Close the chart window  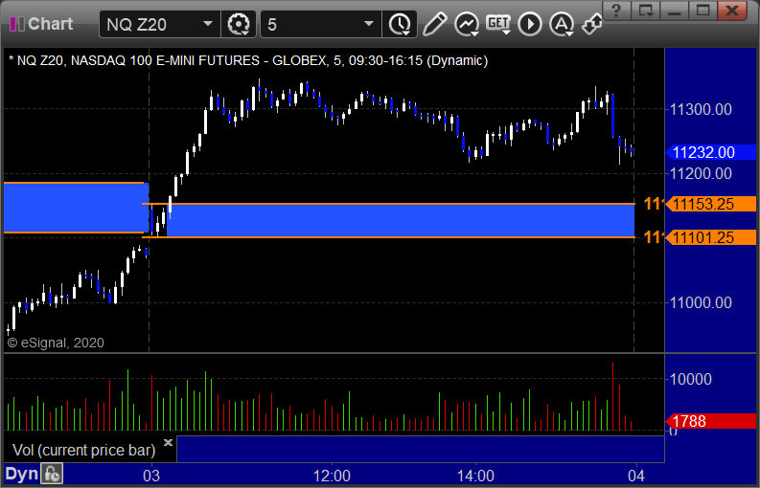pos(732,10)
